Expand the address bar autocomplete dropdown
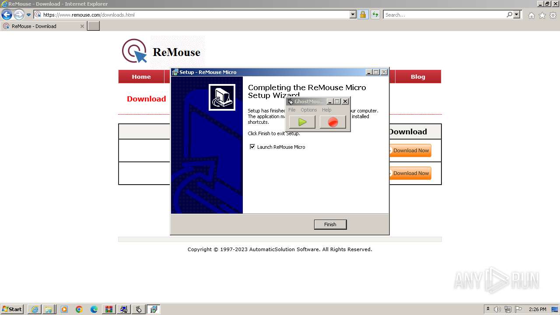The image size is (560, 315). click(353, 15)
